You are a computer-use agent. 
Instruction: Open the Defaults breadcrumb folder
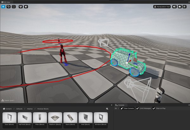pos(19,108)
